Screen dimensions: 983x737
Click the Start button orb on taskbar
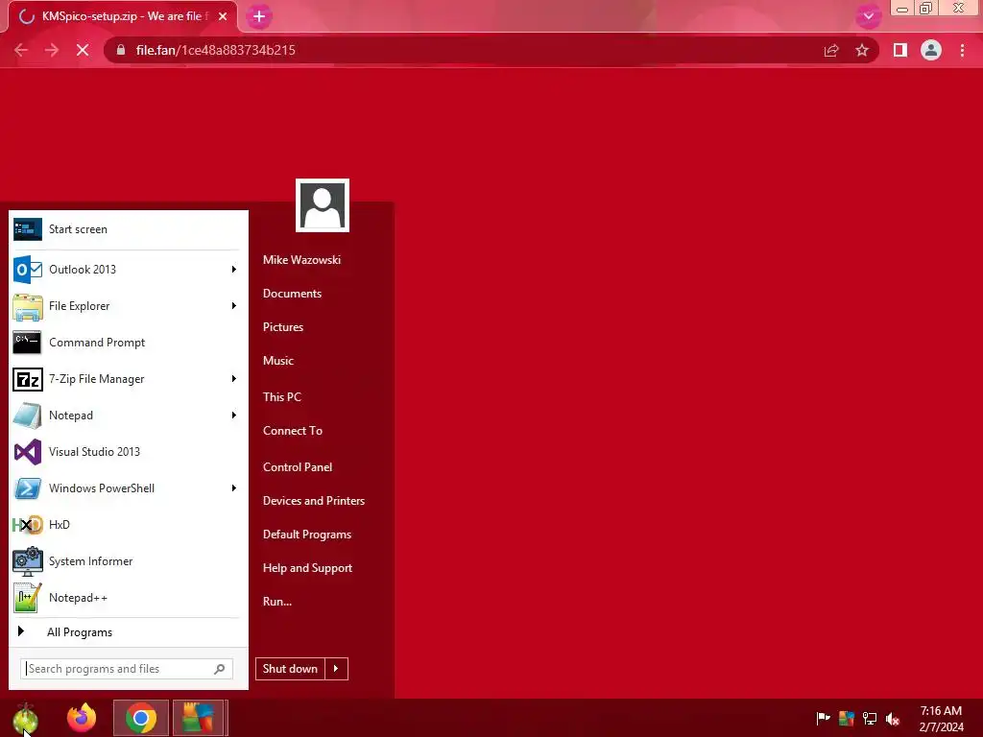coord(26,718)
